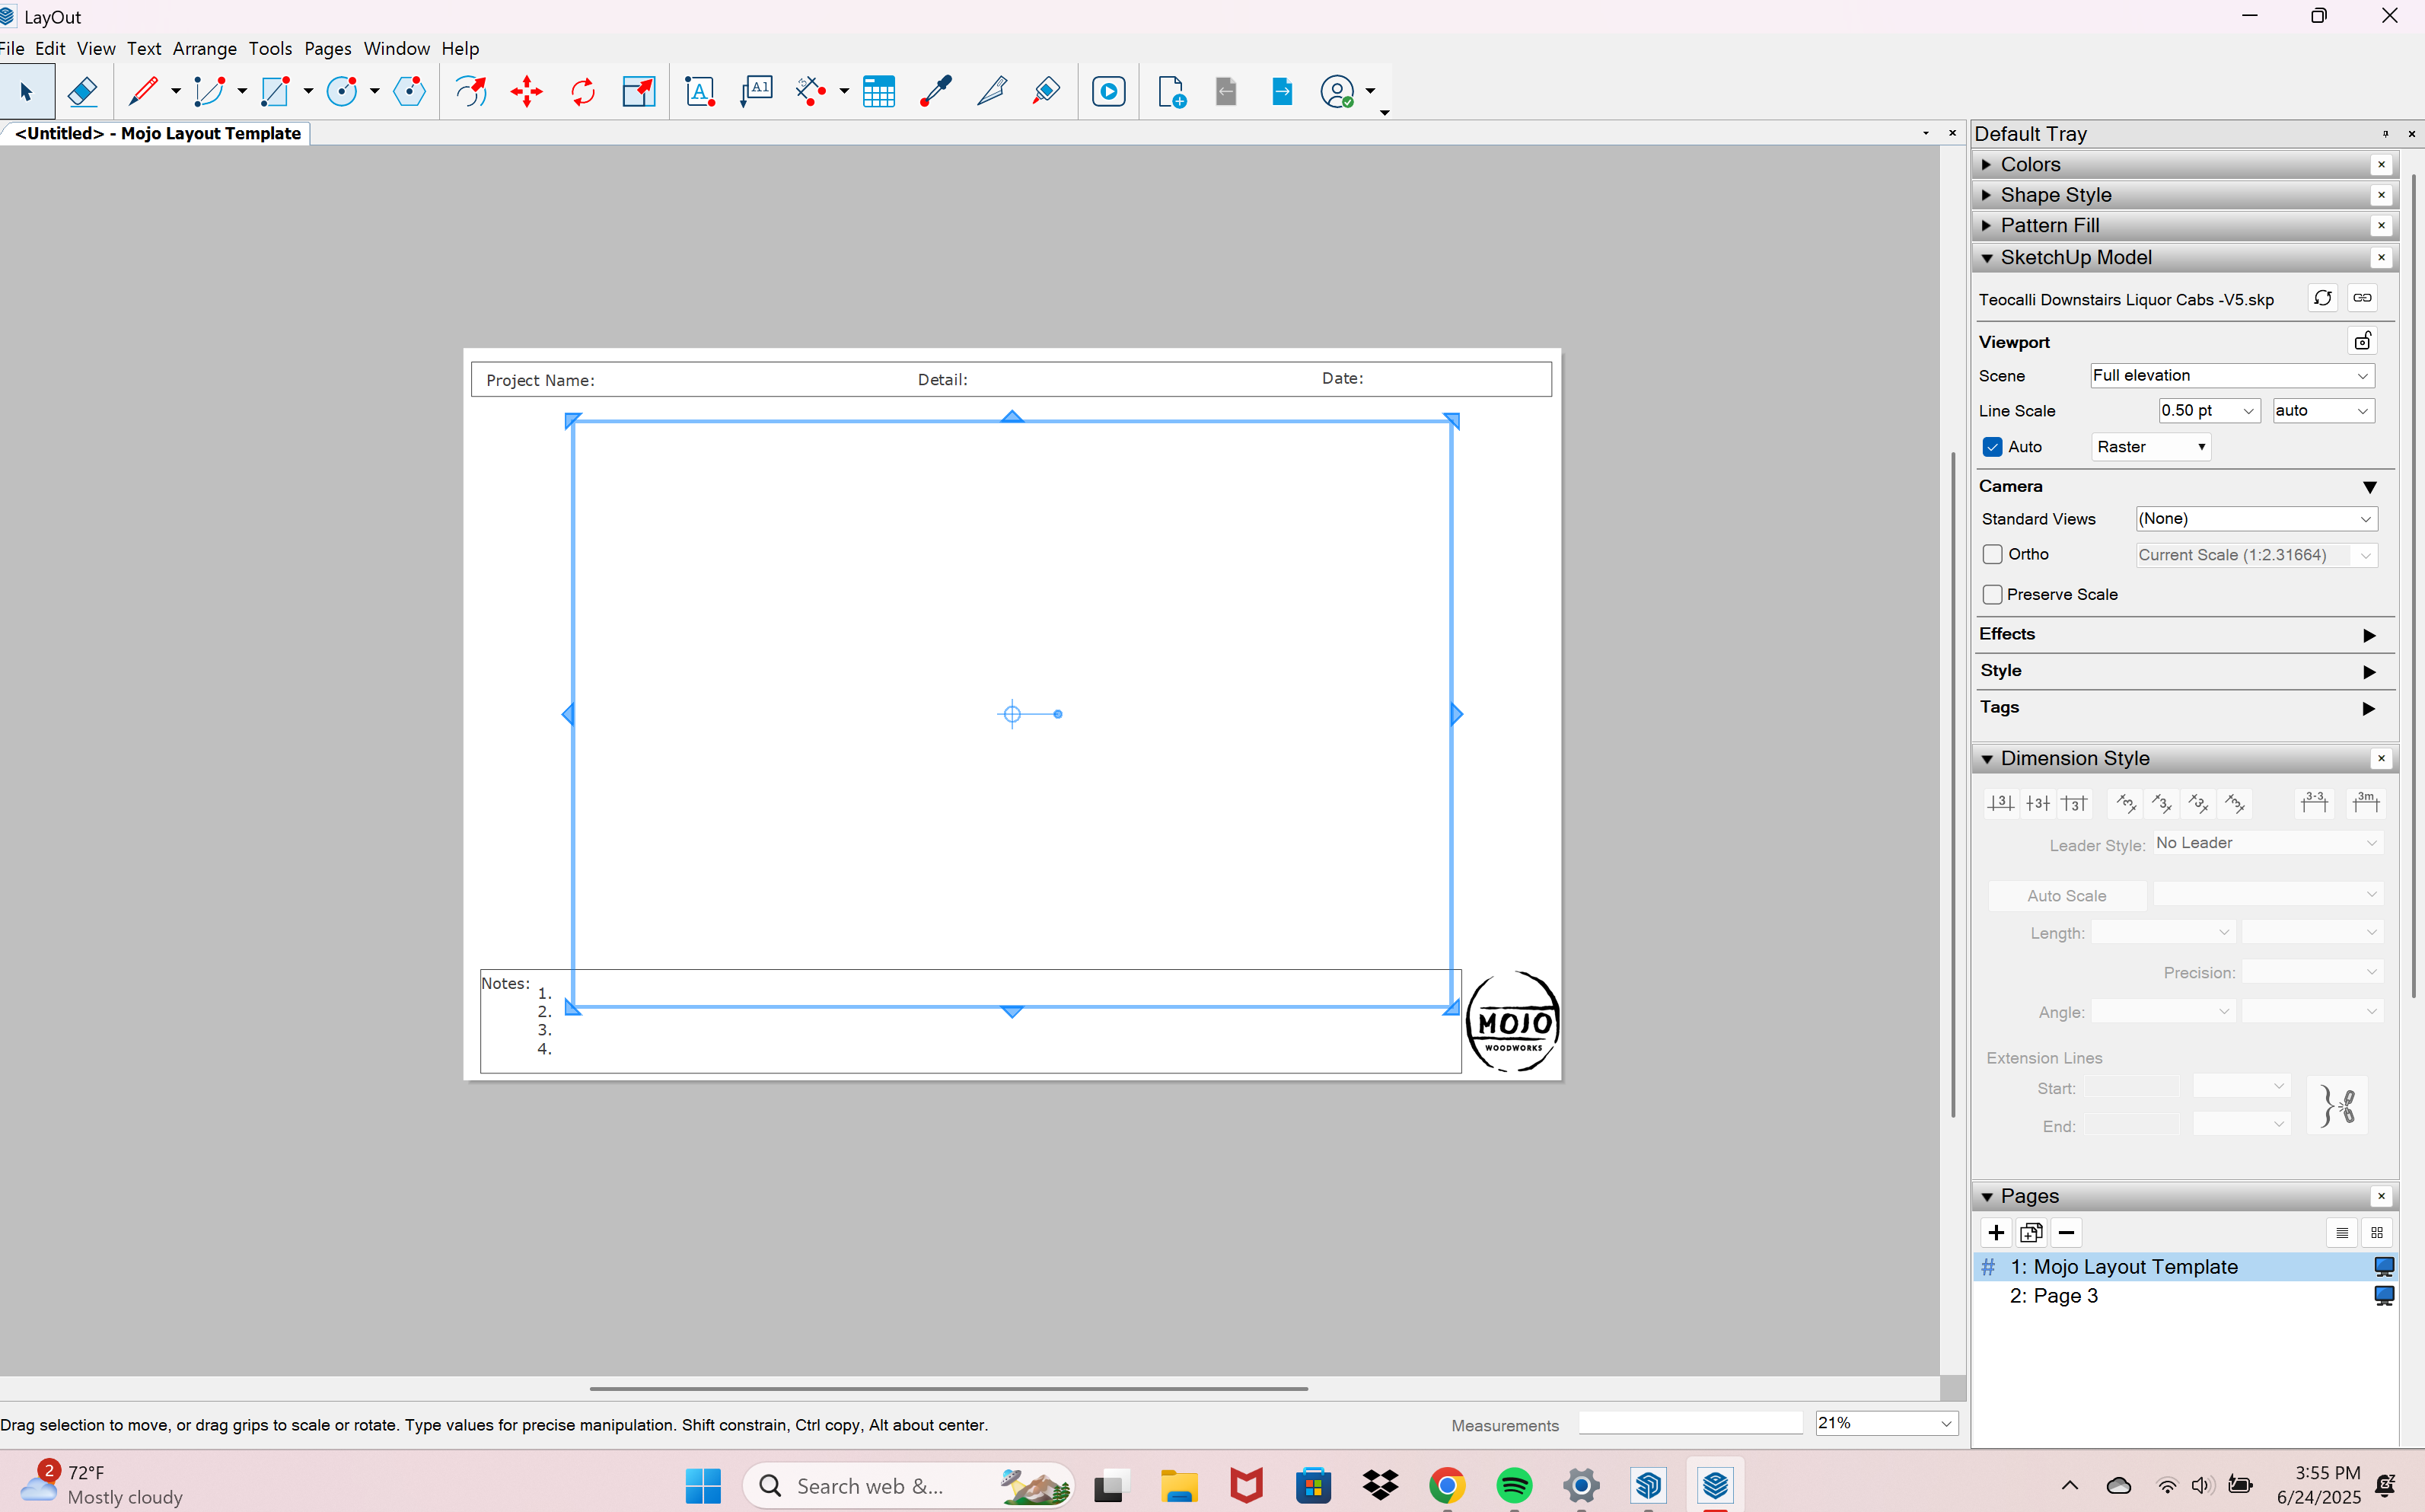
Task: Open the Tools menu
Action: pyautogui.click(x=270, y=48)
